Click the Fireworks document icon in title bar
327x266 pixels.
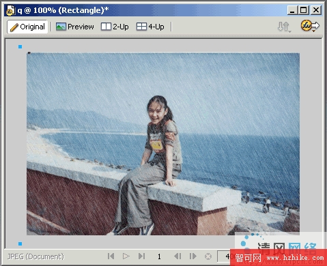pos(10,10)
